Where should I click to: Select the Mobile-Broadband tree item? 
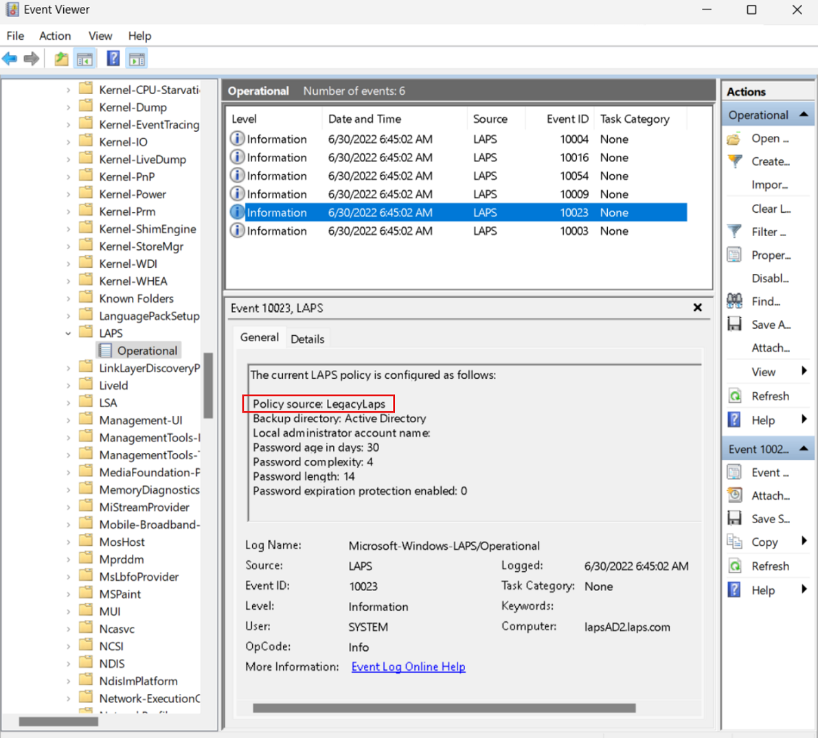149,524
